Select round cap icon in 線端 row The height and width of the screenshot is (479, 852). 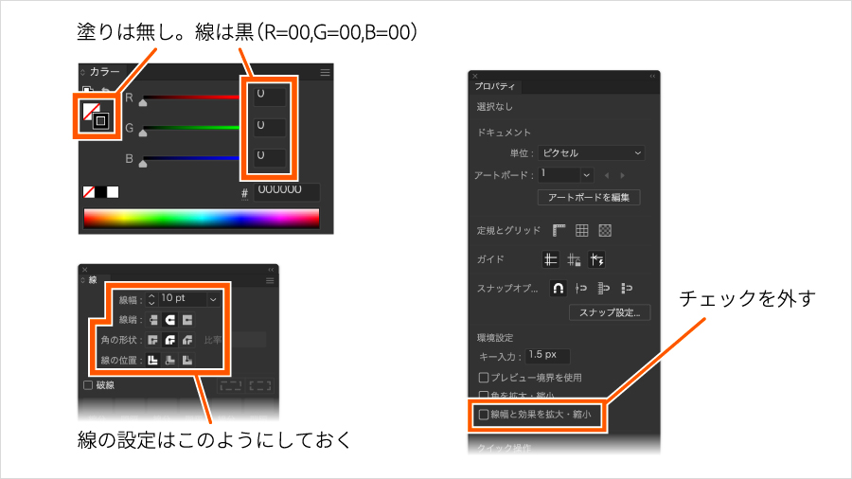coord(170,320)
